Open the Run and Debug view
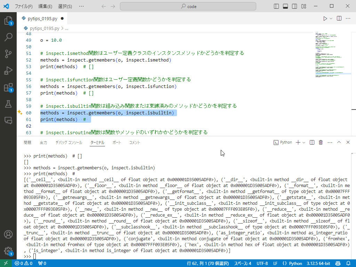Screen dimensions: 356x267 pyautogui.click(x=8, y=71)
